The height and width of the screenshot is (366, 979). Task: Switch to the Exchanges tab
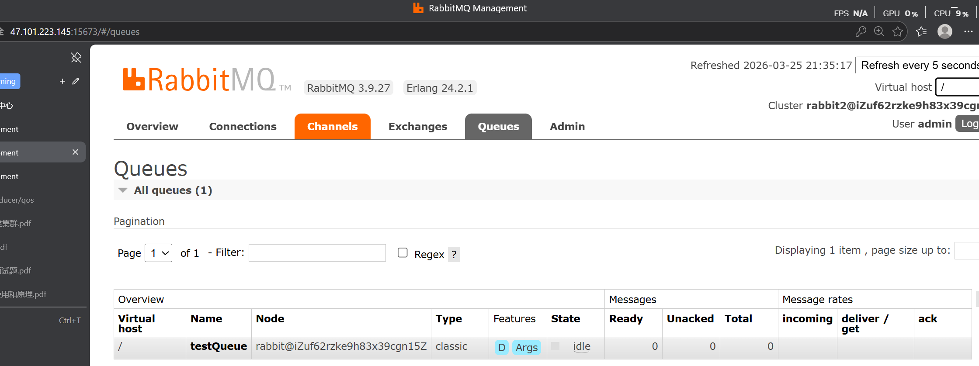418,127
